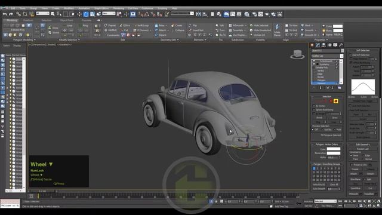382x215 pixels.
Task: Toggle the Angle Snap icon
Action: tap(147, 14)
